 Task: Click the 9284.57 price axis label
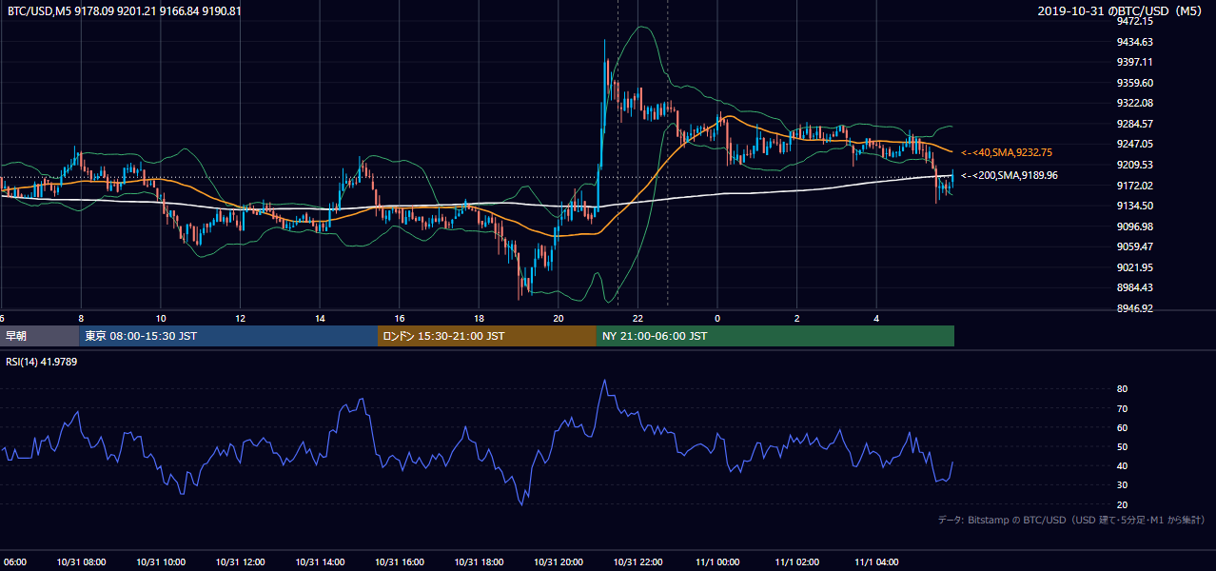[x=1135, y=124]
